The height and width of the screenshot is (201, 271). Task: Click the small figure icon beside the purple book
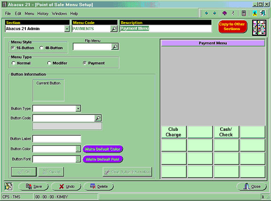pos(233,13)
